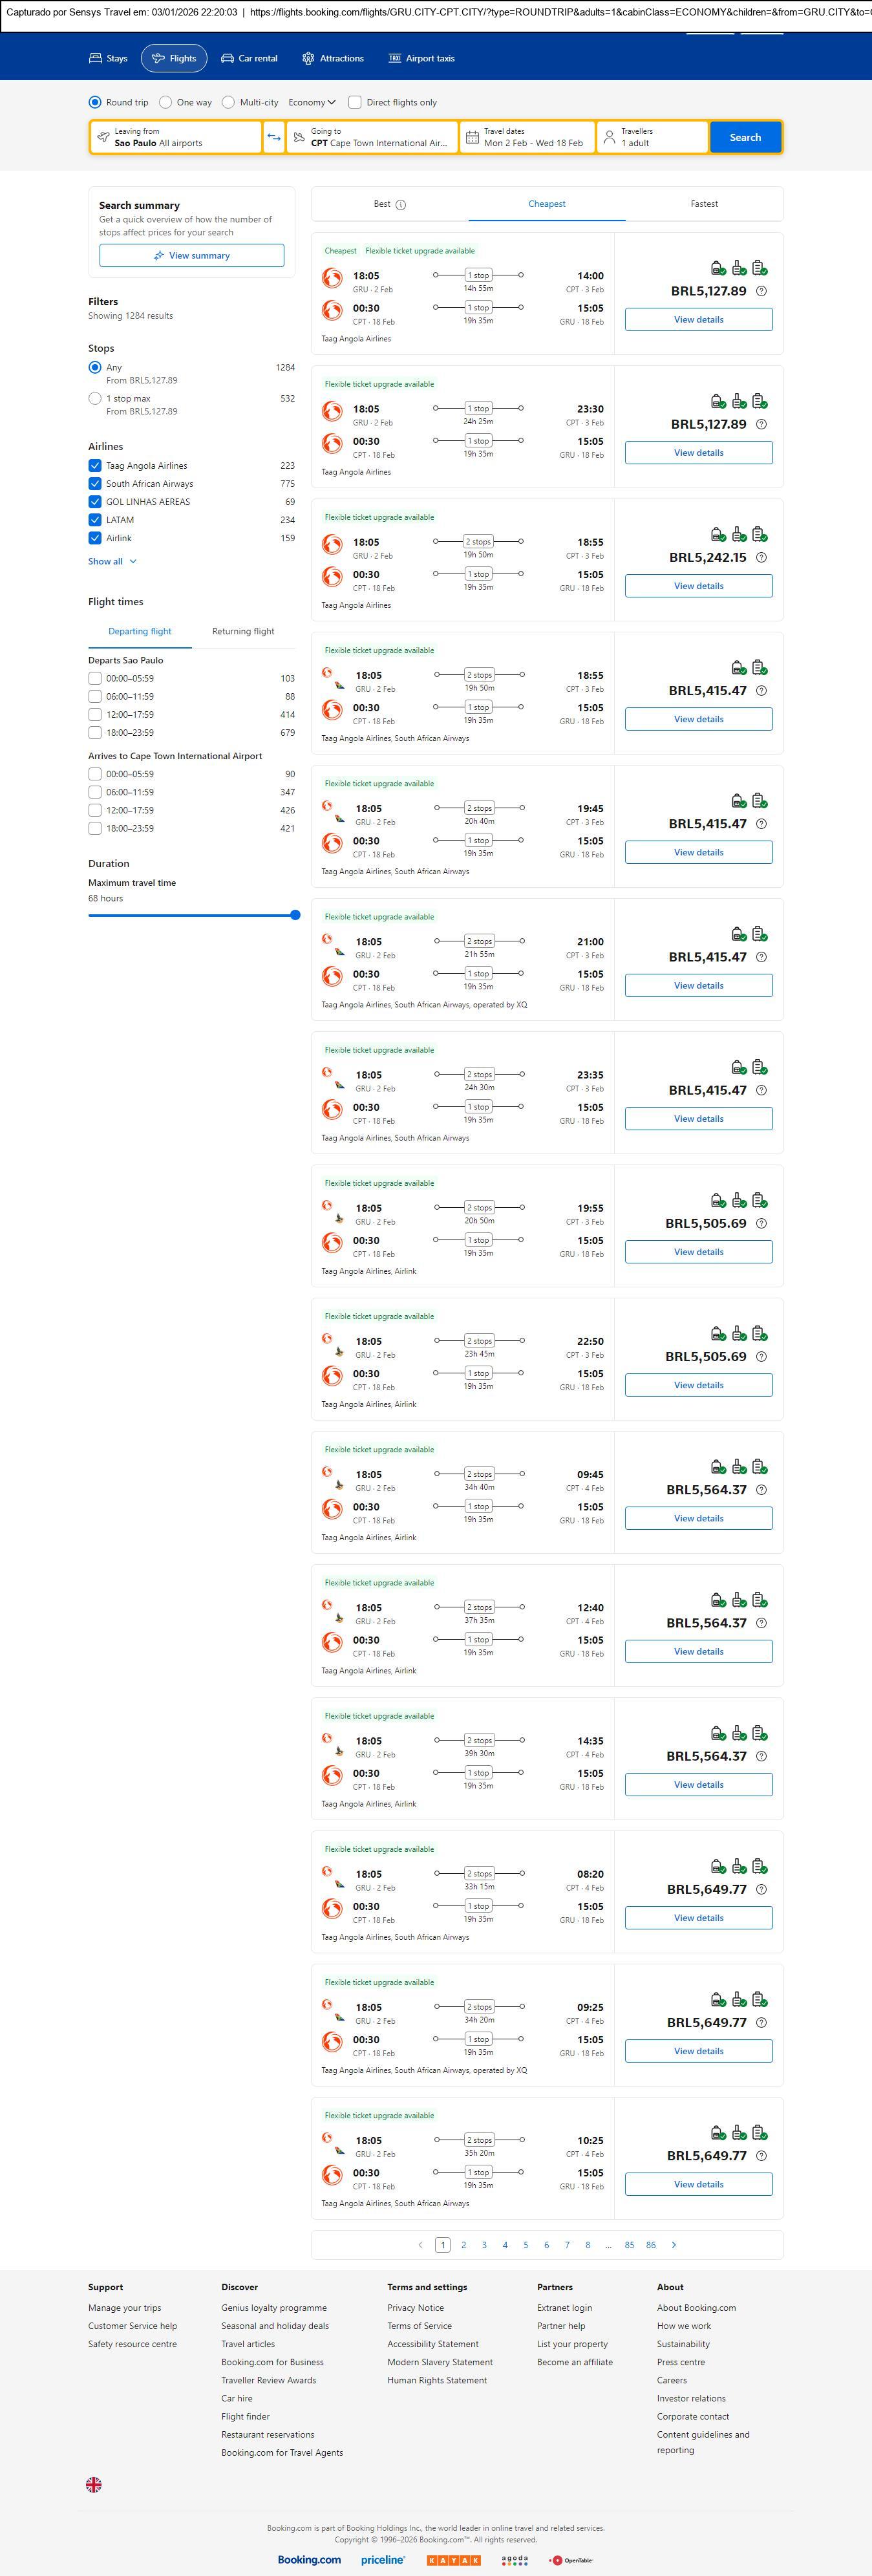Enable the Direct flights only checkbox
Image resolution: width=872 pixels, height=2576 pixels.
coord(354,102)
